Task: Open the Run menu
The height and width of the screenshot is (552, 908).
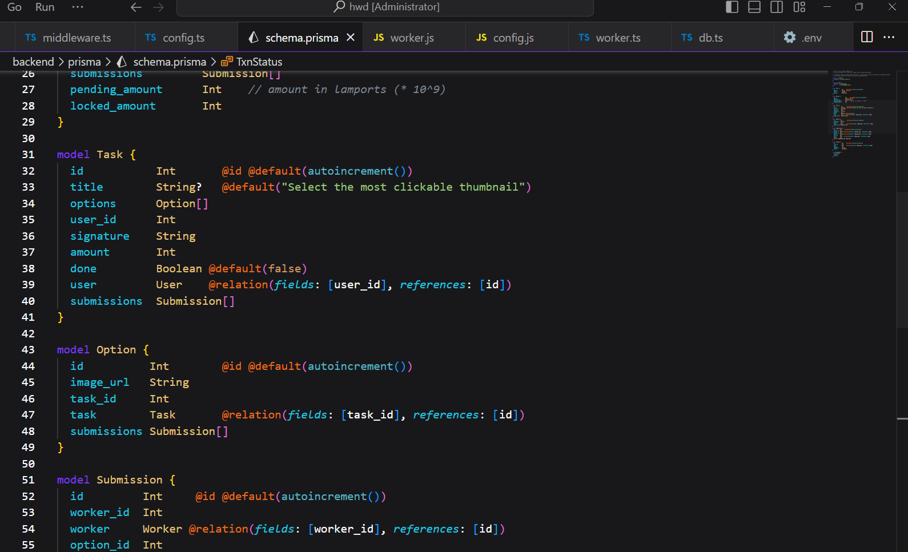Action: click(x=45, y=7)
